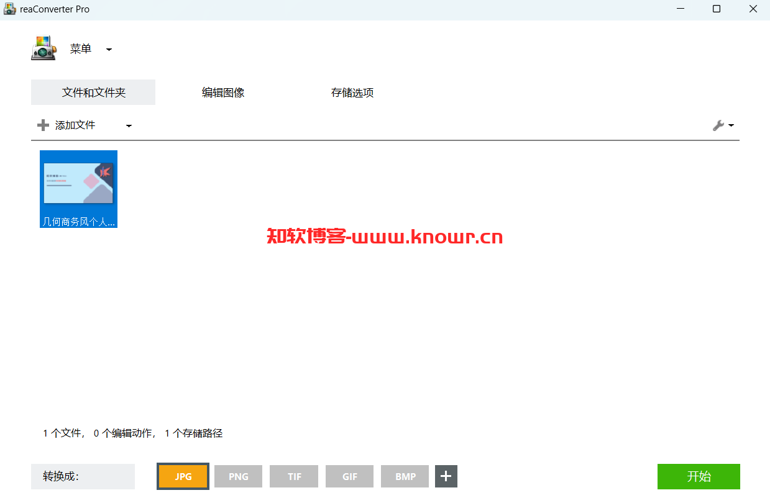Open the wrench settings icon

click(718, 125)
